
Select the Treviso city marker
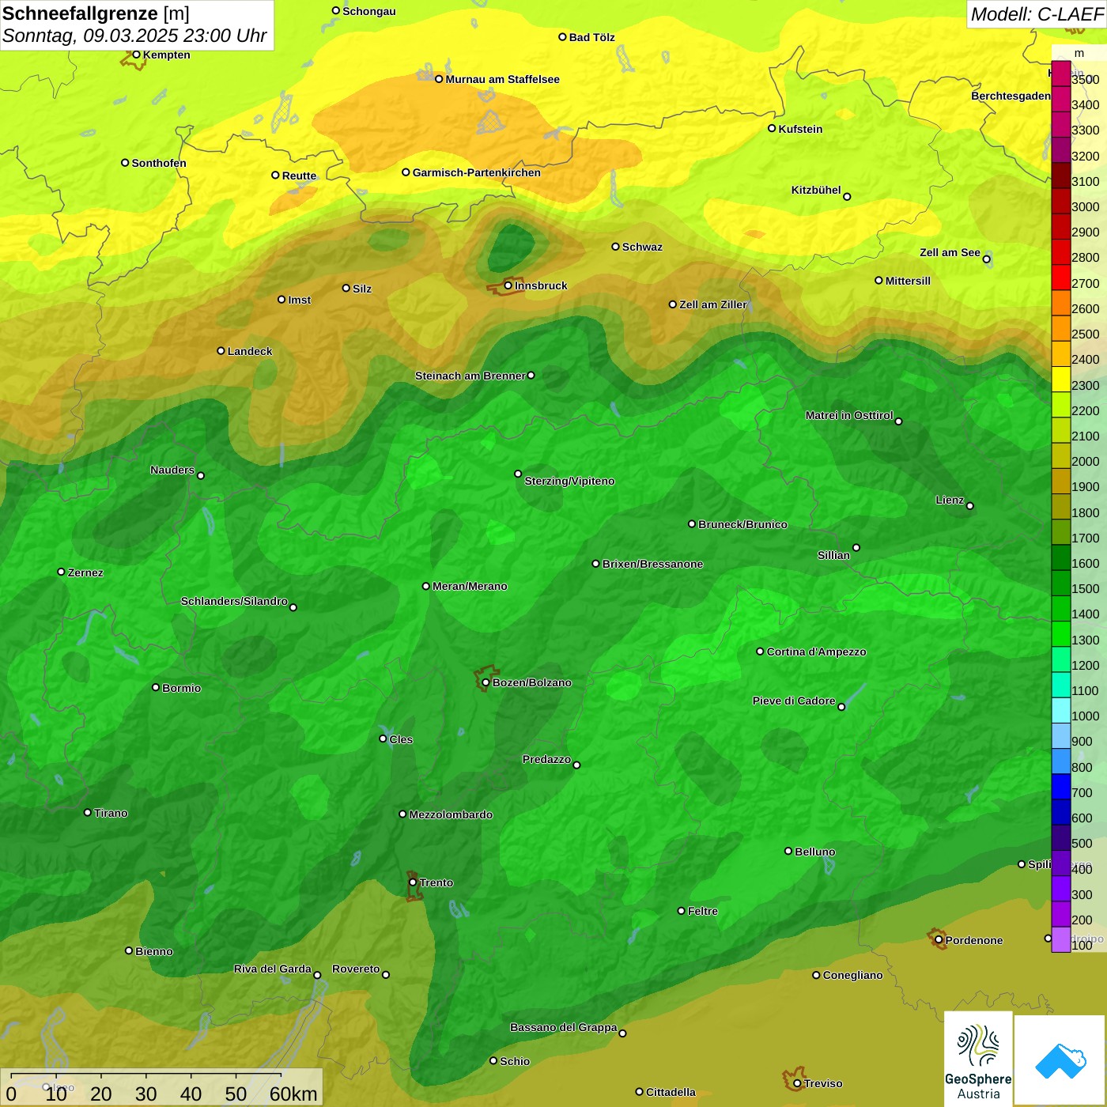point(797,1083)
